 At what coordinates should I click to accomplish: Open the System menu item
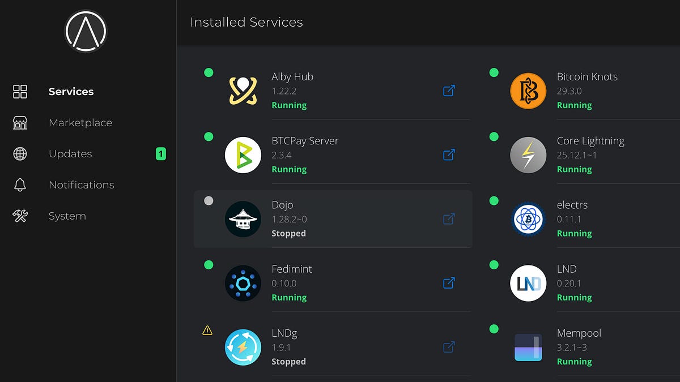[x=67, y=216]
